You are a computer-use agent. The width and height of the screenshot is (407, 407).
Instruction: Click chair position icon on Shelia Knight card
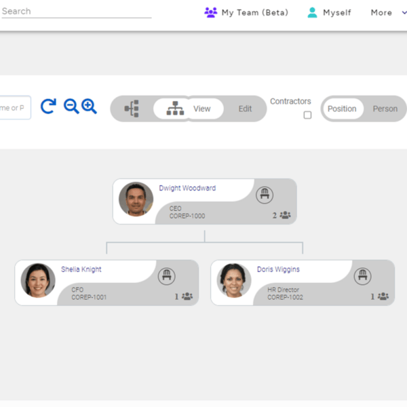pos(167,276)
